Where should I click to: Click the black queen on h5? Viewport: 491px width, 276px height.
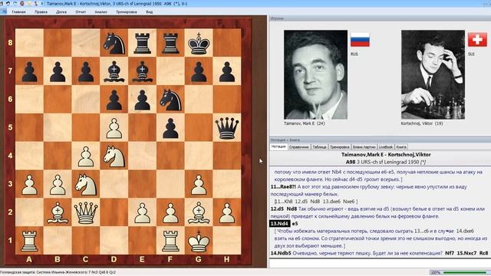tap(227, 128)
